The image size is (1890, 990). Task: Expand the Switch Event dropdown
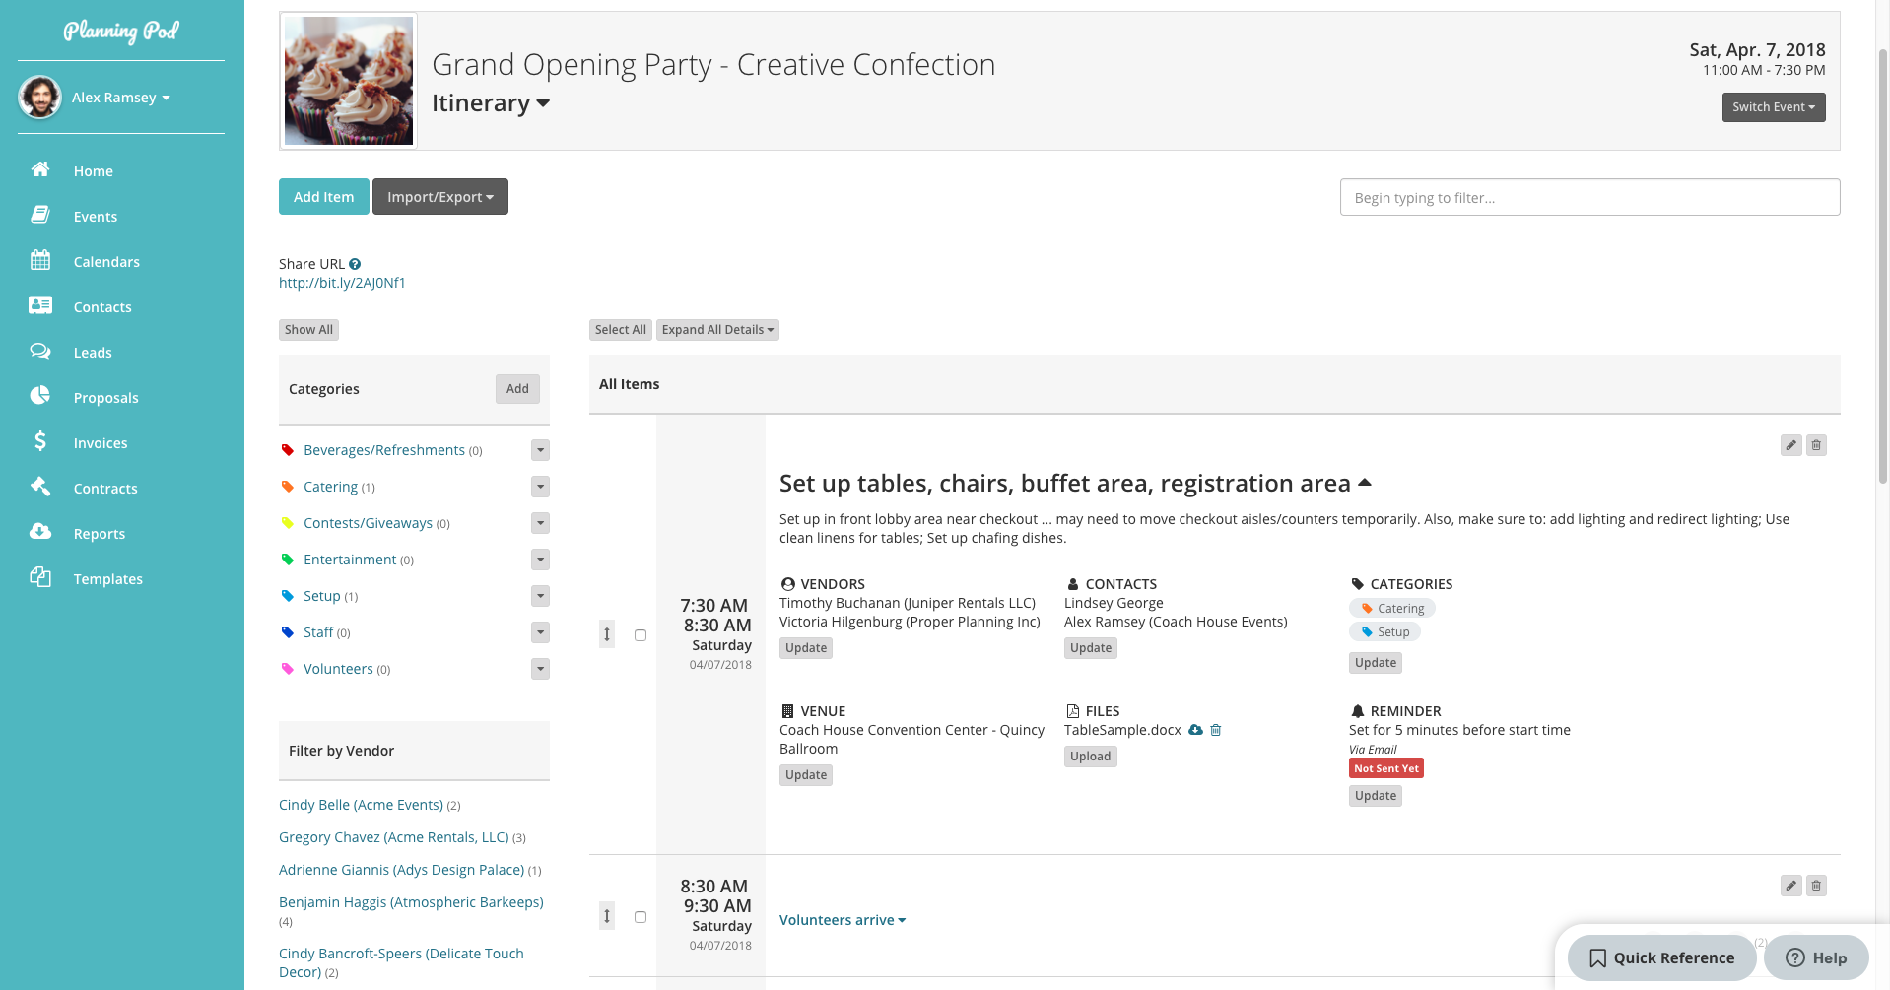[x=1773, y=107]
